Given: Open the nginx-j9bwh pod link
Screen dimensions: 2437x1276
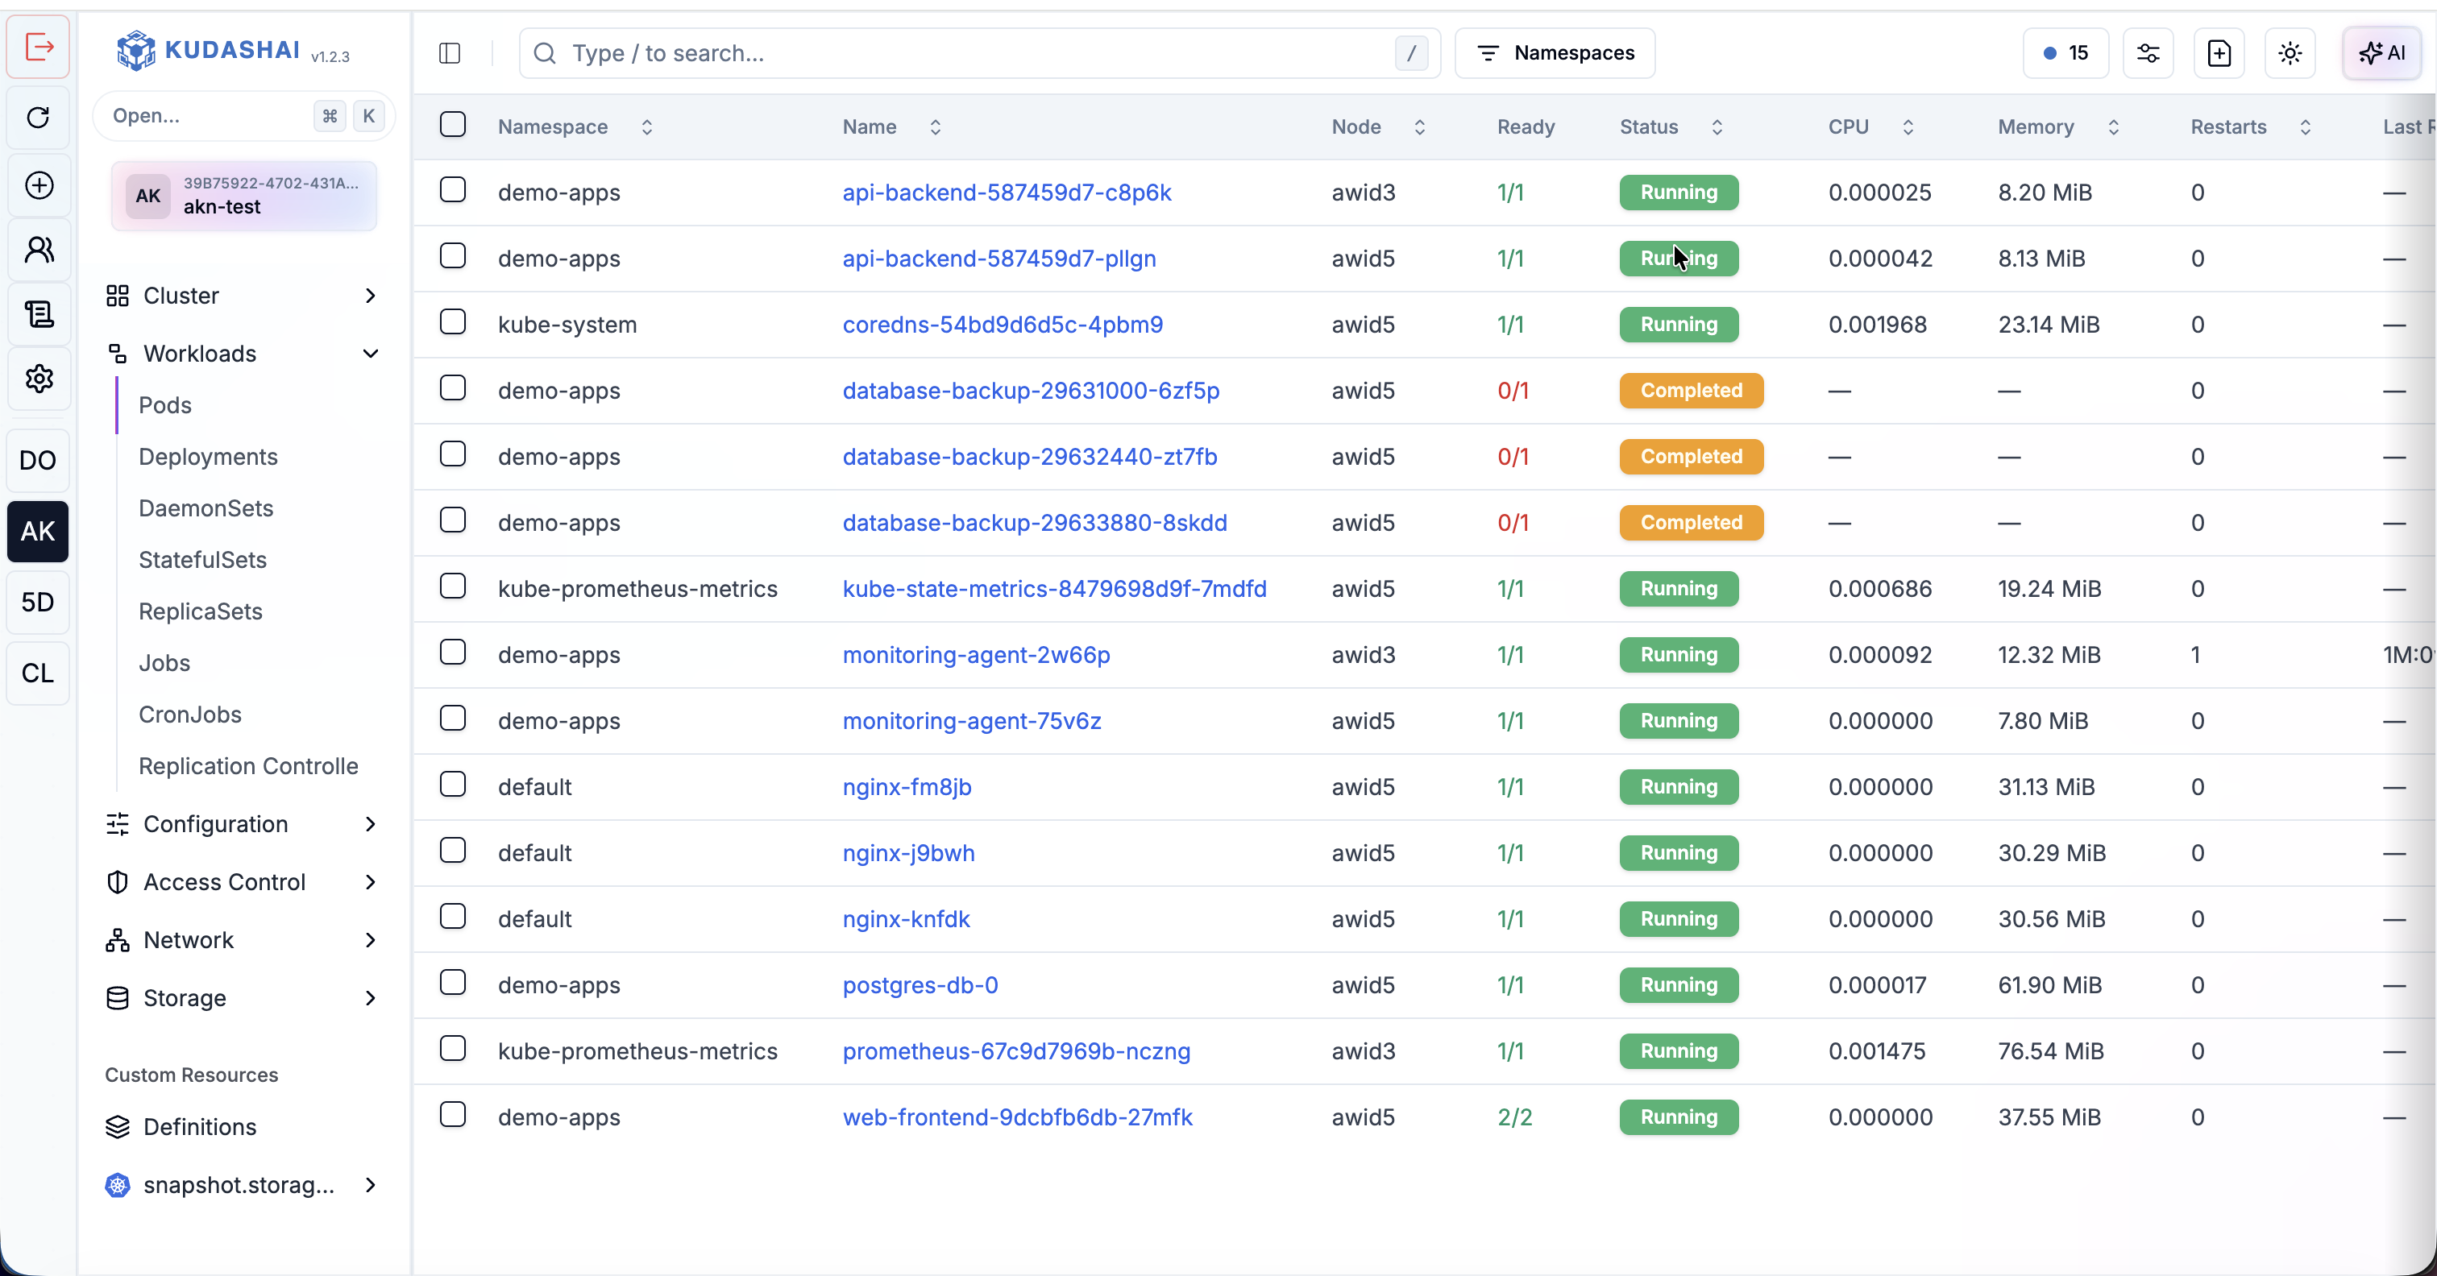Looking at the screenshot, I should coord(908,853).
